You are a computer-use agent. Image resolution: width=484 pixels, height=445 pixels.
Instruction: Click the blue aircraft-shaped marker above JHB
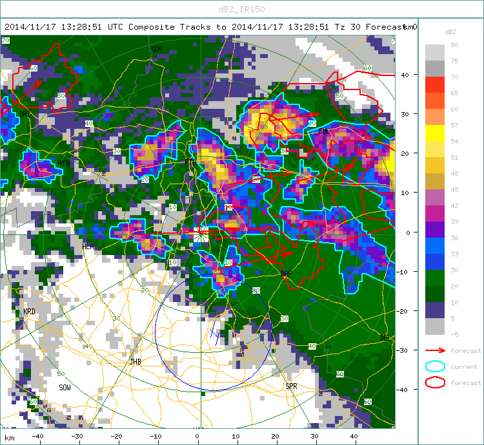[215, 334]
